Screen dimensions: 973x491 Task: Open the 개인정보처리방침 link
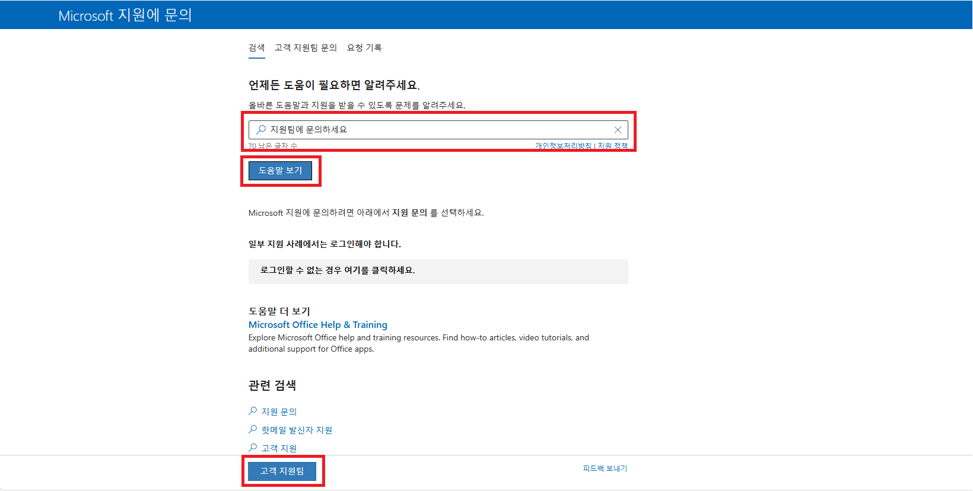564,146
